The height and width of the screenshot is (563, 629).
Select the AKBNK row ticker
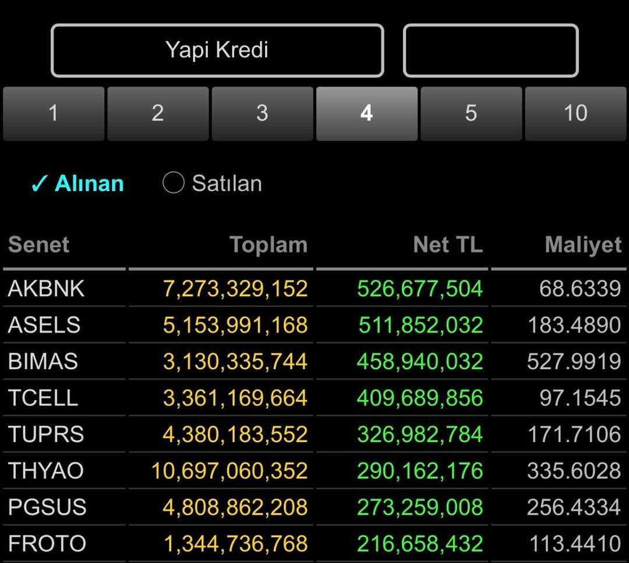pos(46,288)
